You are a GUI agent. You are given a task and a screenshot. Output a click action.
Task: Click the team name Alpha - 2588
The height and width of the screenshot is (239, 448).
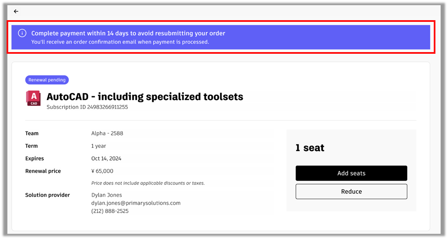(107, 133)
